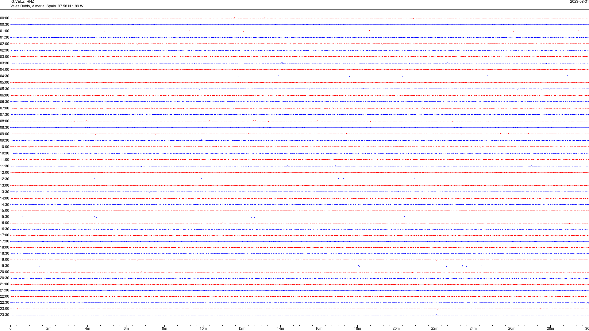Select the 08:00 time row label

[x=5, y=121]
